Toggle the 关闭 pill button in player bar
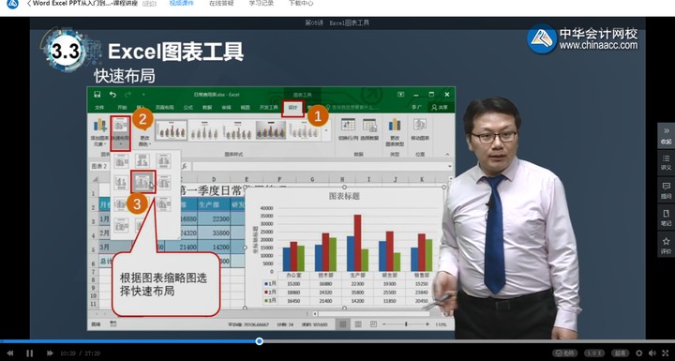The width and height of the screenshot is (675, 361). pos(564,353)
